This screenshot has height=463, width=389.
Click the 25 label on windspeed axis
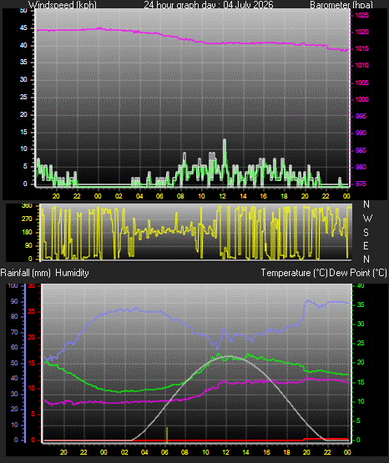(x=23, y=97)
